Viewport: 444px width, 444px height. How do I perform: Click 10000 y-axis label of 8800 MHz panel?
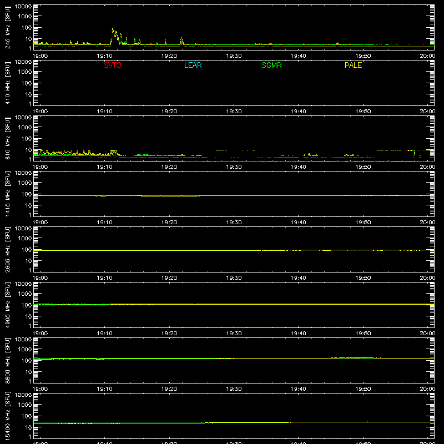(x=23, y=340)
